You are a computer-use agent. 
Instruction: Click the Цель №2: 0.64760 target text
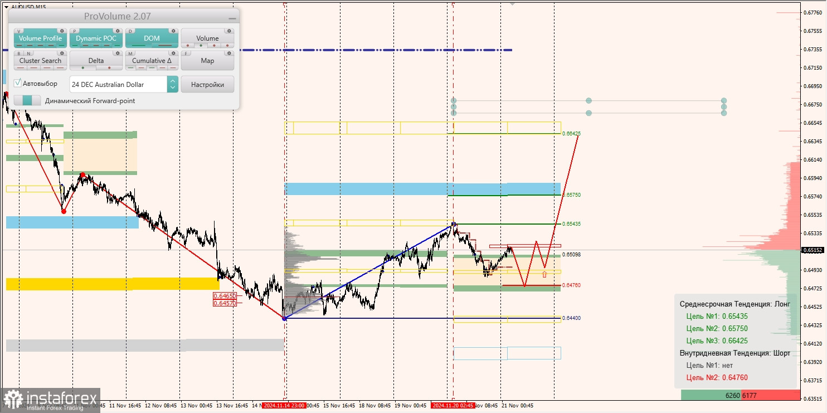pos(717,377)
